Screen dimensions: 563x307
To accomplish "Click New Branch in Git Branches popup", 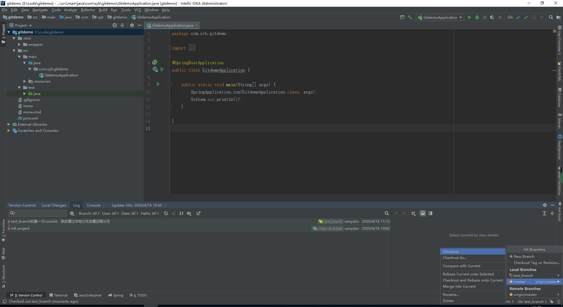I will coord(534,256).
